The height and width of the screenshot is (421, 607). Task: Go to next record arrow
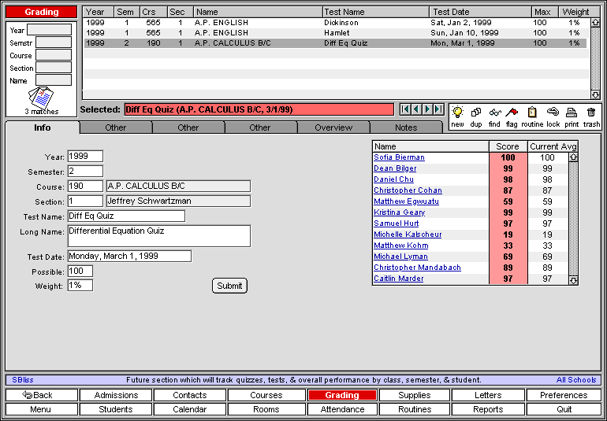pos(427,109)
